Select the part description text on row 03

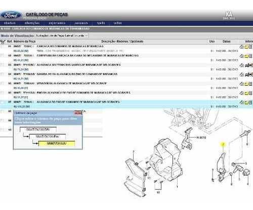point(78,65)
